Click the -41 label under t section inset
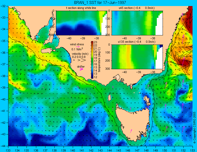The width and height of the screenshot is (197, 152). (55, 38)
